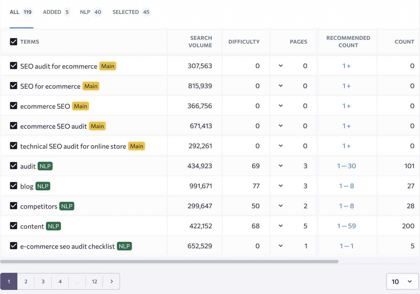Click the next page arrow
420x294 pixels.
[x=112, y=281]
